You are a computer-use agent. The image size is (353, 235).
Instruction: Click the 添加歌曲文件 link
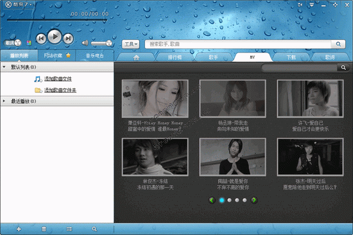click(x=58, y=79)
